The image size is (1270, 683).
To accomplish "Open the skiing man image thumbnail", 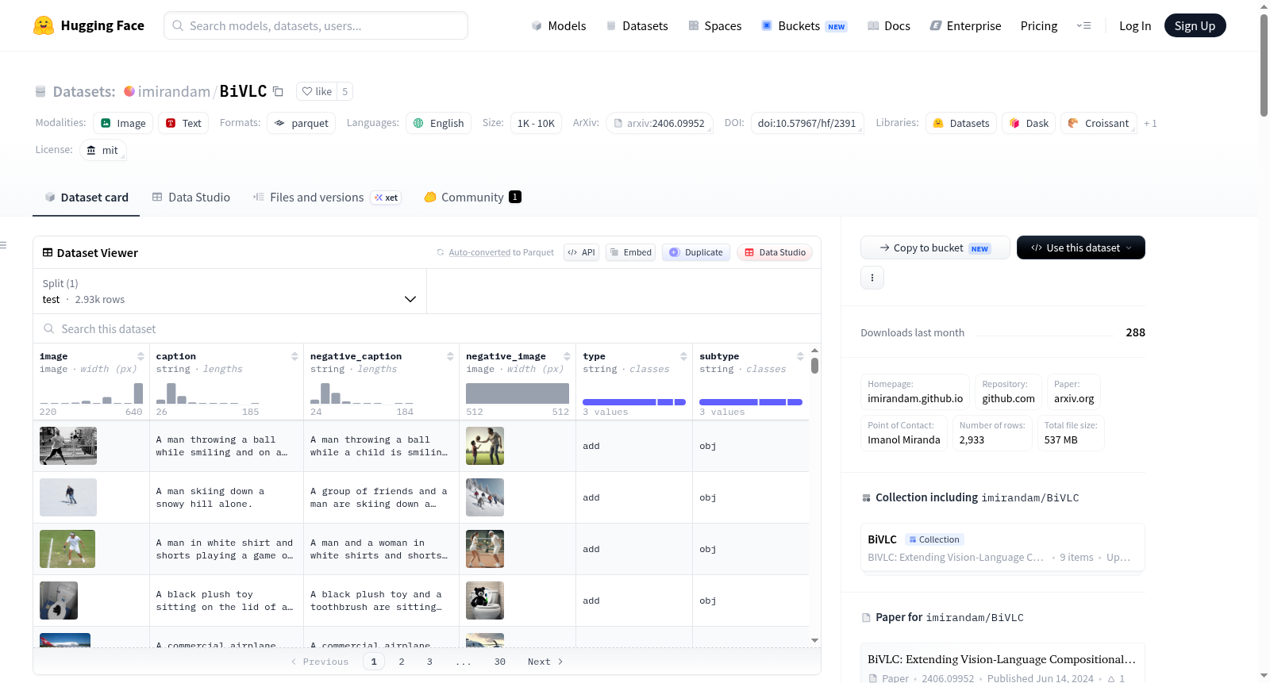I will click(68, 497).
